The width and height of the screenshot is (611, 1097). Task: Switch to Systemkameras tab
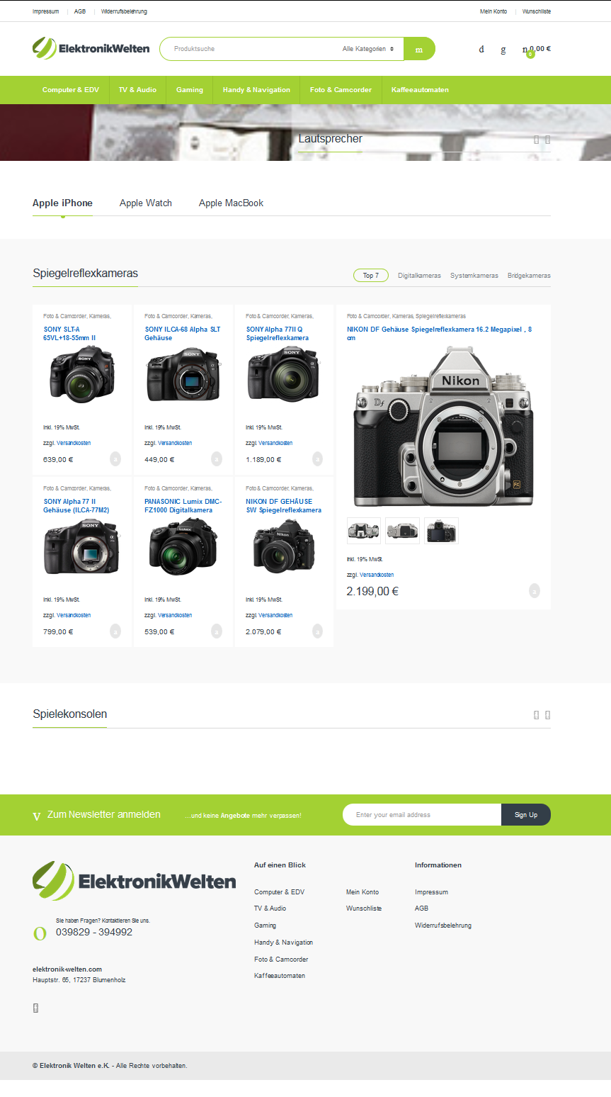[x=474, y=276]
